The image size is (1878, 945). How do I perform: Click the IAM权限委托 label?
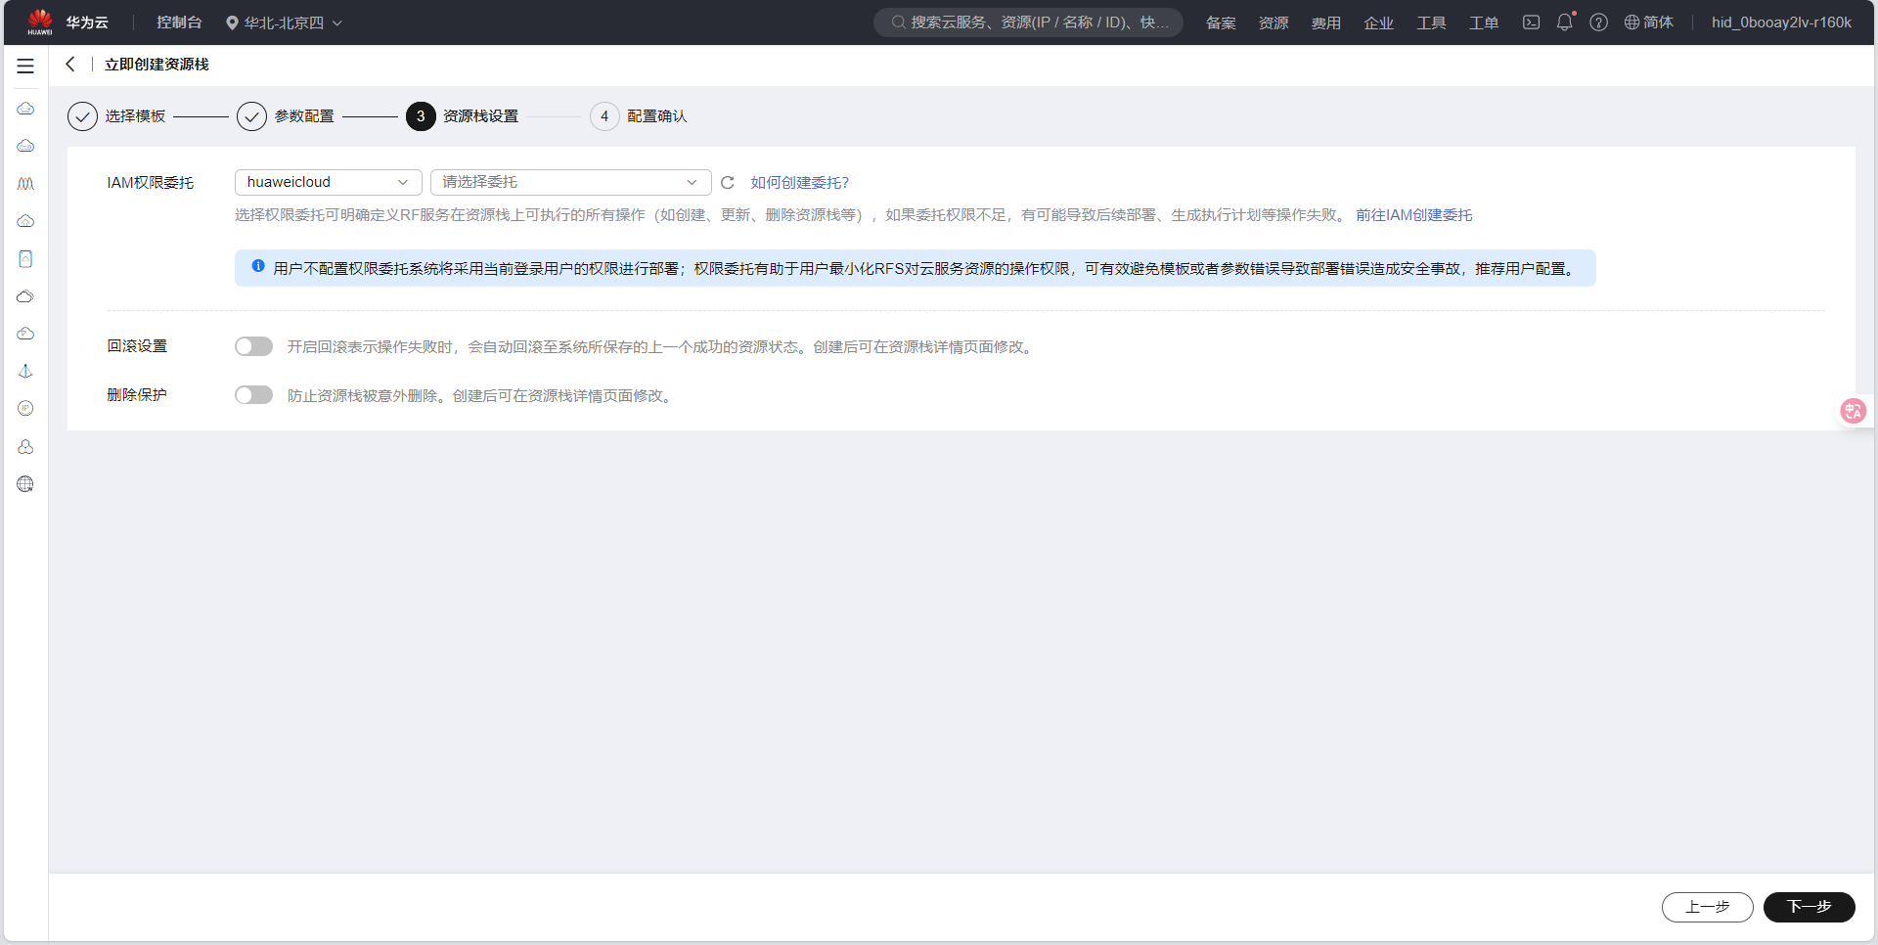[x=151, y=183]
